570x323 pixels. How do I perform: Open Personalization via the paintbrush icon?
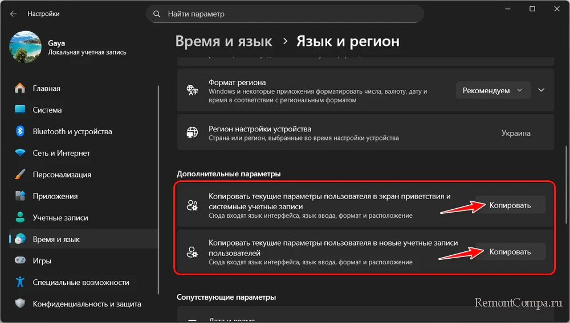(x=20, y=175)
